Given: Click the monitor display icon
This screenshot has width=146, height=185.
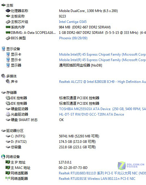Looking at the screenshot, I should [8, 65].
